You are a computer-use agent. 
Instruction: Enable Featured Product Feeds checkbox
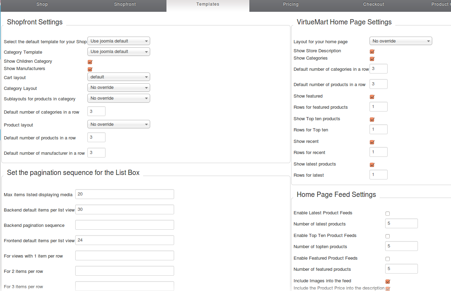pyautogui.click(x=388, y=259)
